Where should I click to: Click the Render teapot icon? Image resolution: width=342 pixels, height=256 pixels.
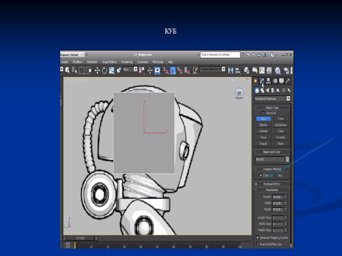[286, 70]
